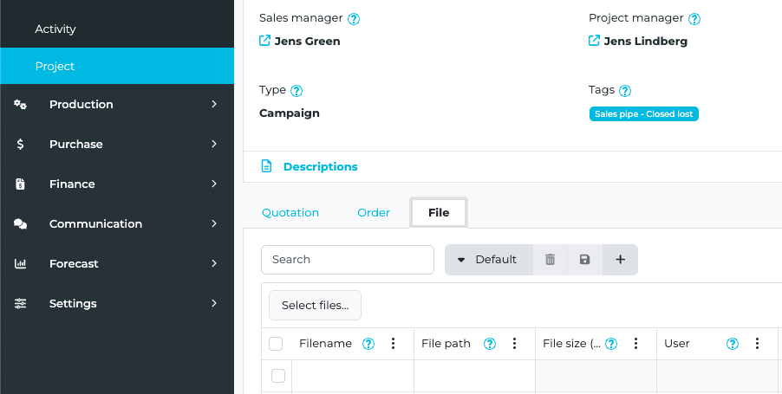Open File path column three-dot menu
The height and width of the screenshot is (394, 782).
(514, 344)
